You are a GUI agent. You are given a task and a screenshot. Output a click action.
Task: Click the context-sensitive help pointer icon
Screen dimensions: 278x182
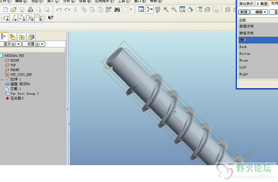click(x=51, y=17)
